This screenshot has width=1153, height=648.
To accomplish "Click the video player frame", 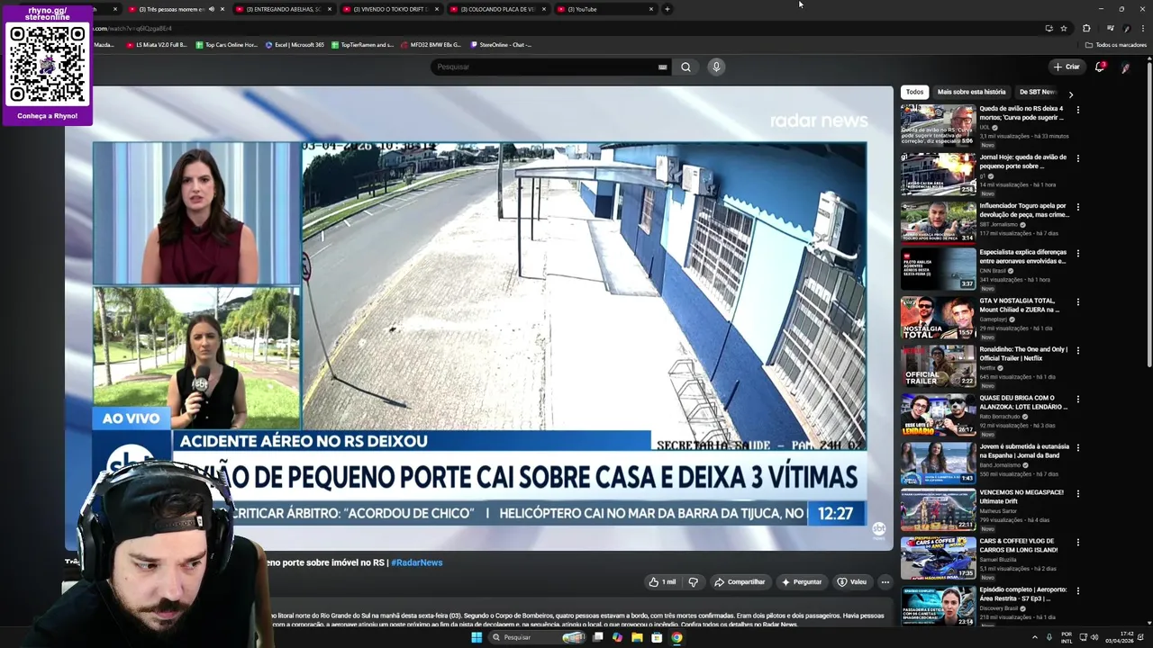I will pyautogui.click(x=479, y=318).
